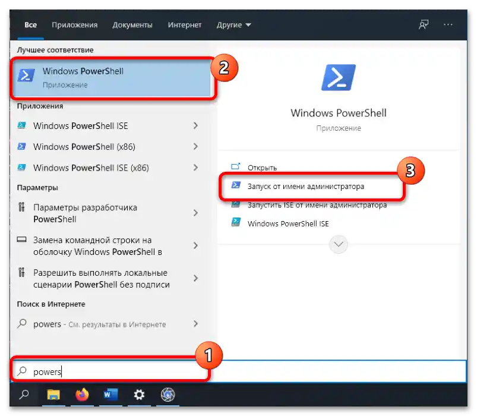The image size is (477, 416).
Task: Expand Замена командной строки arrow
Action: tap(195, 245)
